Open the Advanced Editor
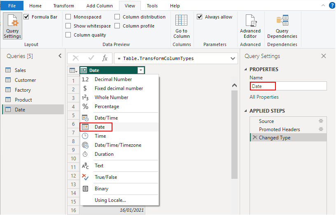Viewport: 336px width, 215px height. (250, 26)
